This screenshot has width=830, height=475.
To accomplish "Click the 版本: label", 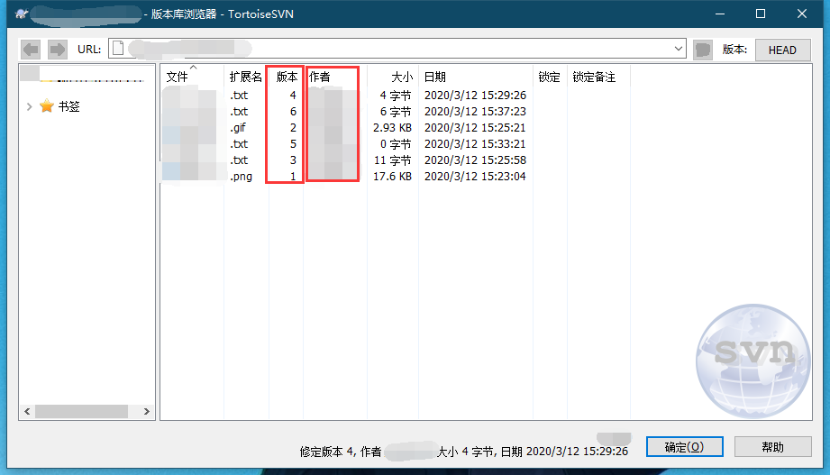I will (734, 50).
